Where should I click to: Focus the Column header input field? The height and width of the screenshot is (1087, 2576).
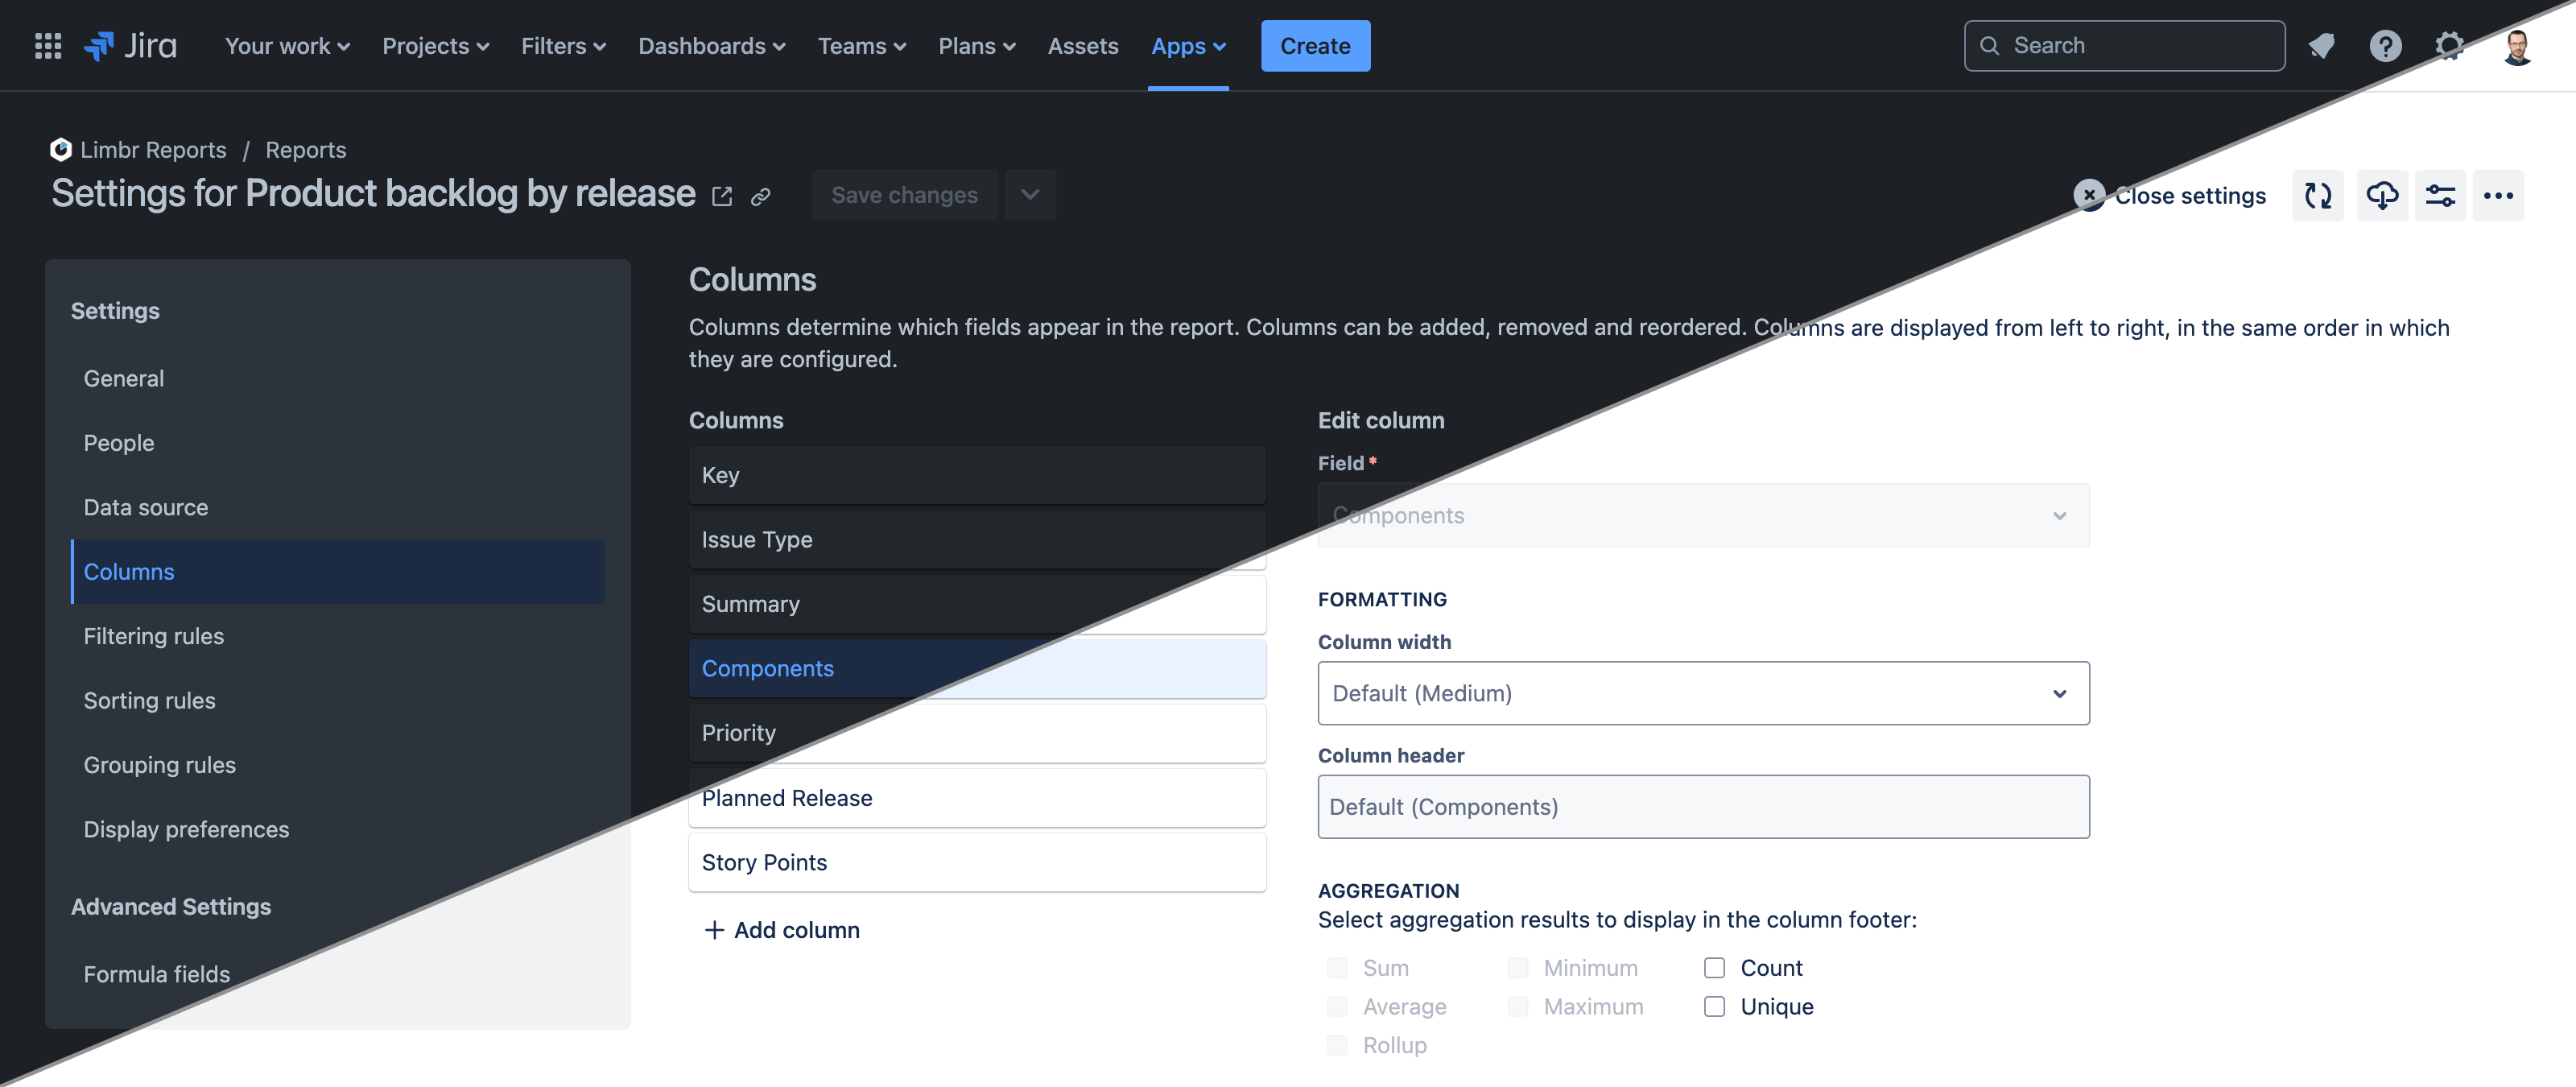(1703, 807)
